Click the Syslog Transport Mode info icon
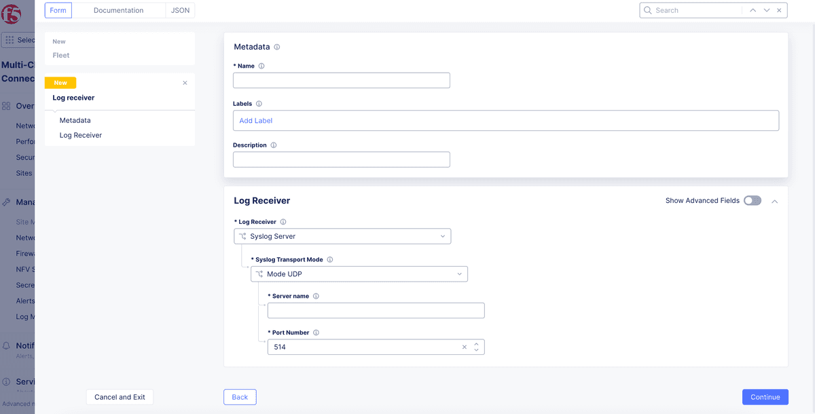This screenshot has height=414, width=815. [330, 260]
